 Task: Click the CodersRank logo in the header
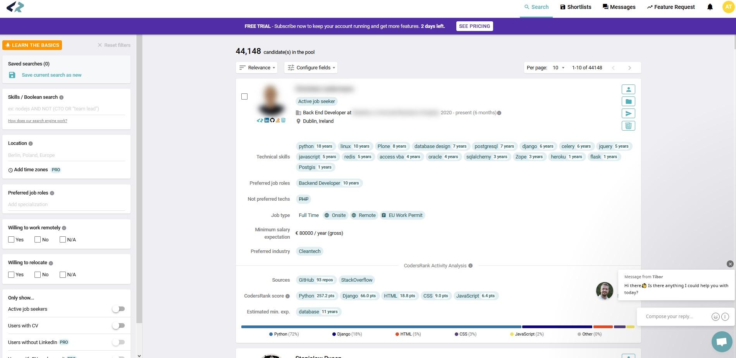click(x=15, y=7)
